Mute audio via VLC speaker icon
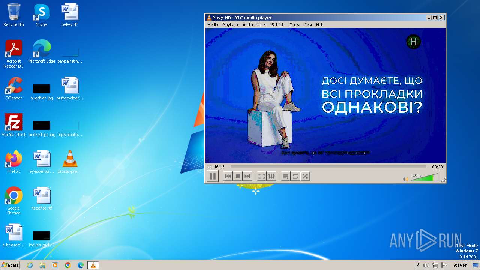This screenshot has height=270, width=480. click(x=405, y=179)
